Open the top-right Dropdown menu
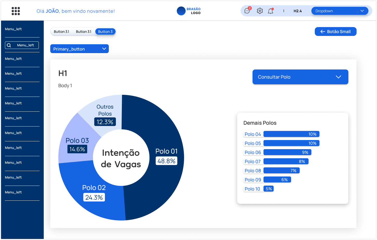377x240 pixels. coord(340,11)
